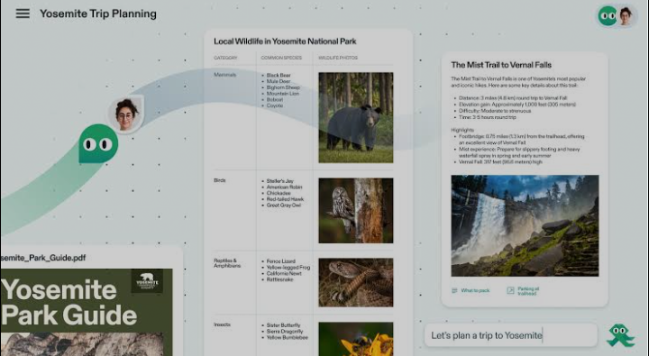Click American Robin in birds list

(284, 187)
